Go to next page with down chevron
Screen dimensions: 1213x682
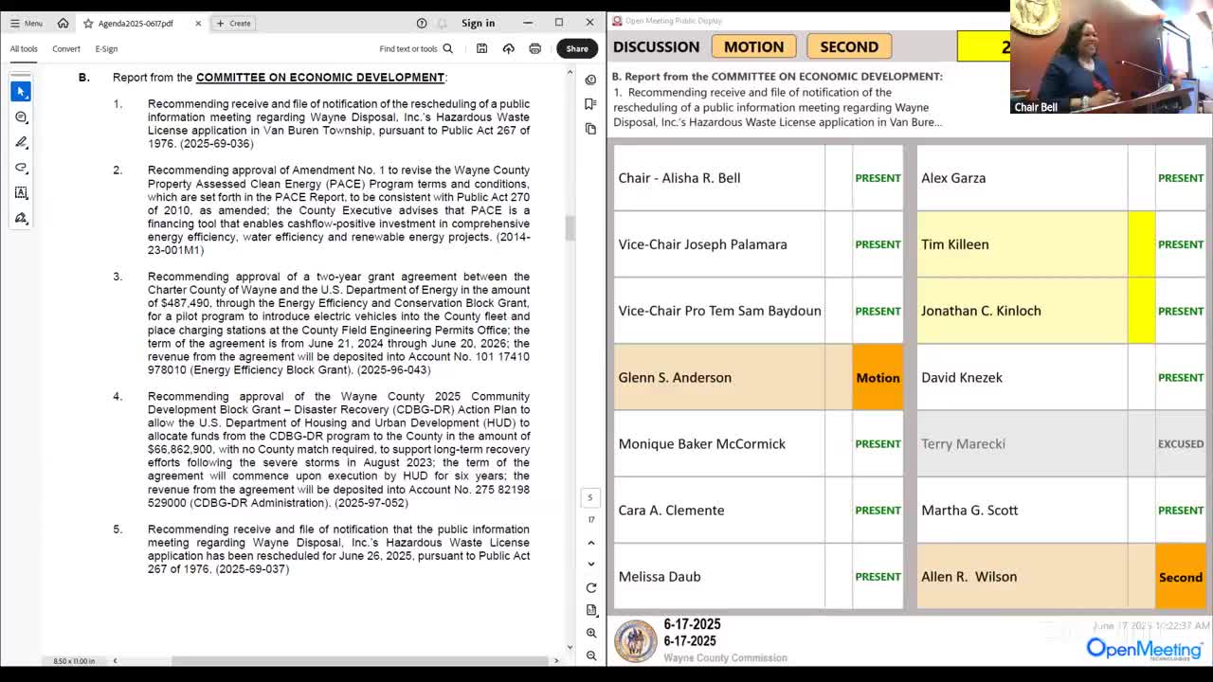590,564
